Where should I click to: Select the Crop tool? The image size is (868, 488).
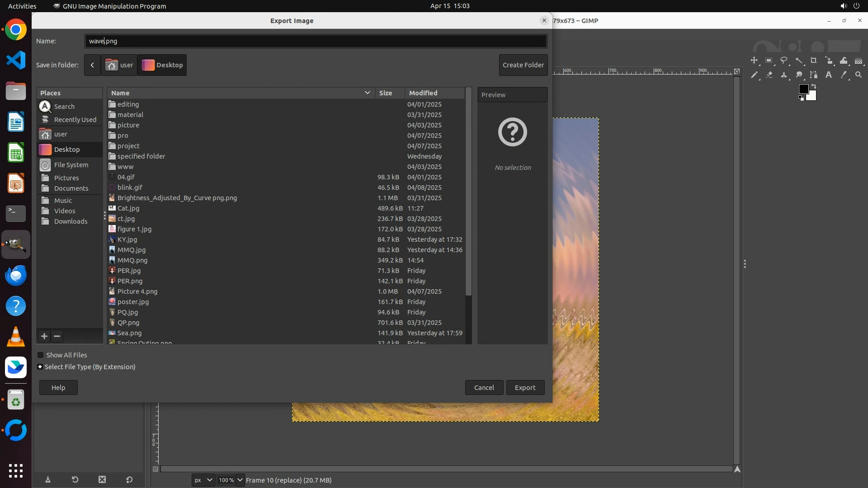[814, 61]
